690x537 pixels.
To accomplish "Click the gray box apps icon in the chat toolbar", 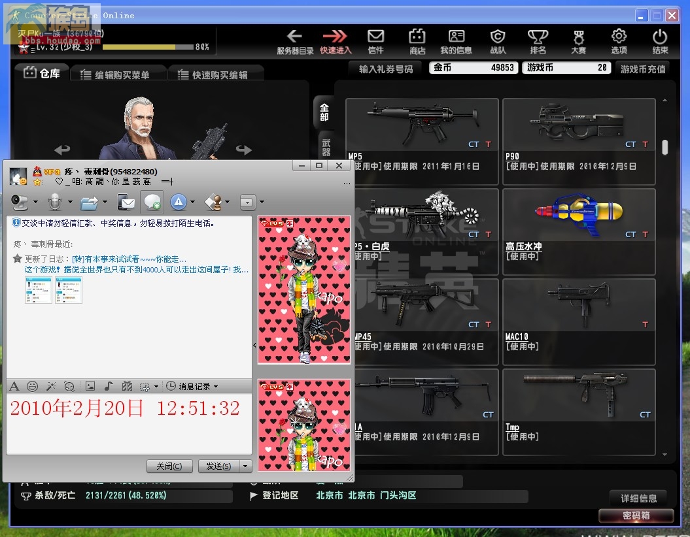I will (x=248, y=202).
